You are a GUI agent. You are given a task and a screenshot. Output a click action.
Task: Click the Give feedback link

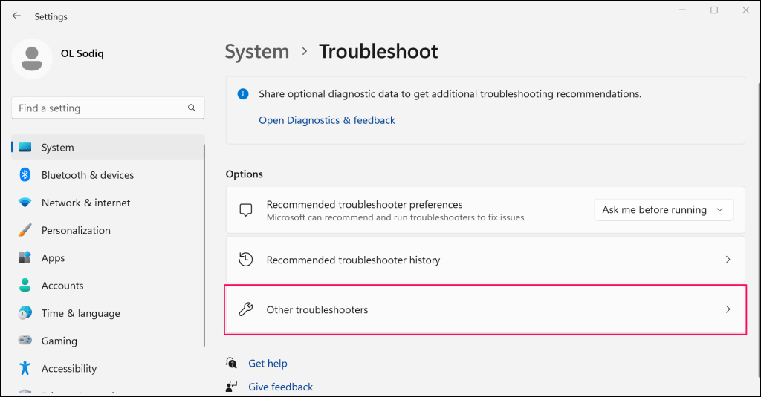pyautogui.click(x=280, y=387)
